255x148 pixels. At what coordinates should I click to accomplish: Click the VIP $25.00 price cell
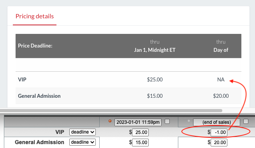155,79
